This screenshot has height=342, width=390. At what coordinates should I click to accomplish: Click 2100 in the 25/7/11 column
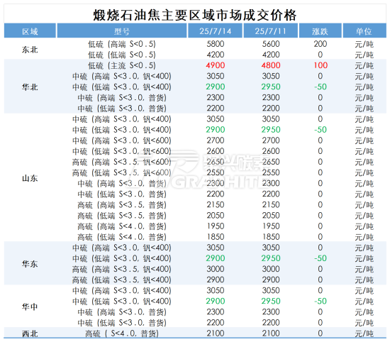271,333
